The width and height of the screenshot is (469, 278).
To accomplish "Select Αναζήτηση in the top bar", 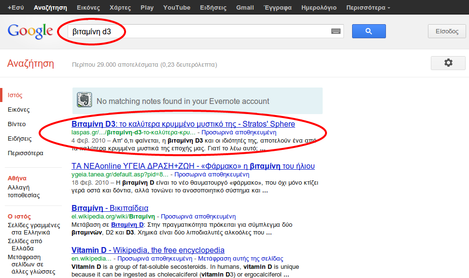I will [50, 7].
